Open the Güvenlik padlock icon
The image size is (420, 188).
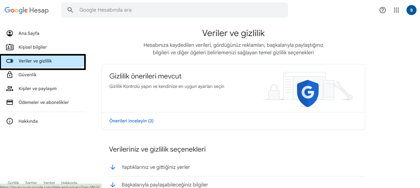click(10, 74)
